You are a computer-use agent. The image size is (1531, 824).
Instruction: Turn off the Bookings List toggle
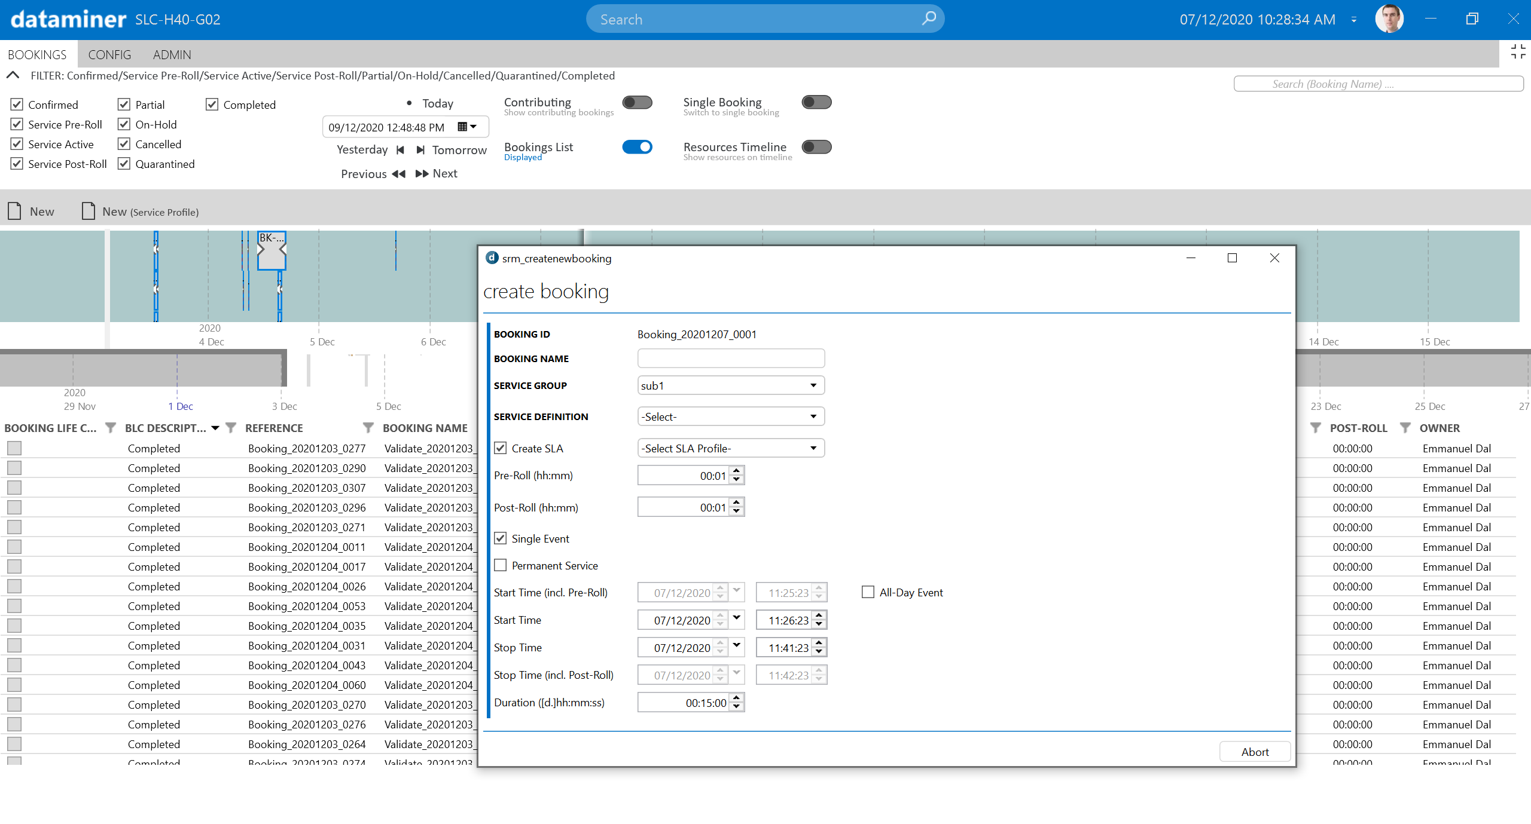click(x=637, y=147)
